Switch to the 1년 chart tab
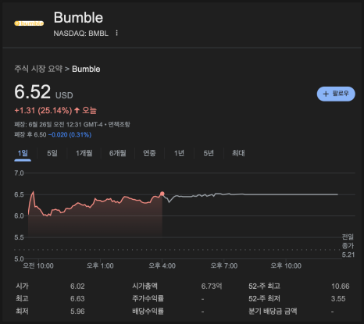 (x=179, y=153)
